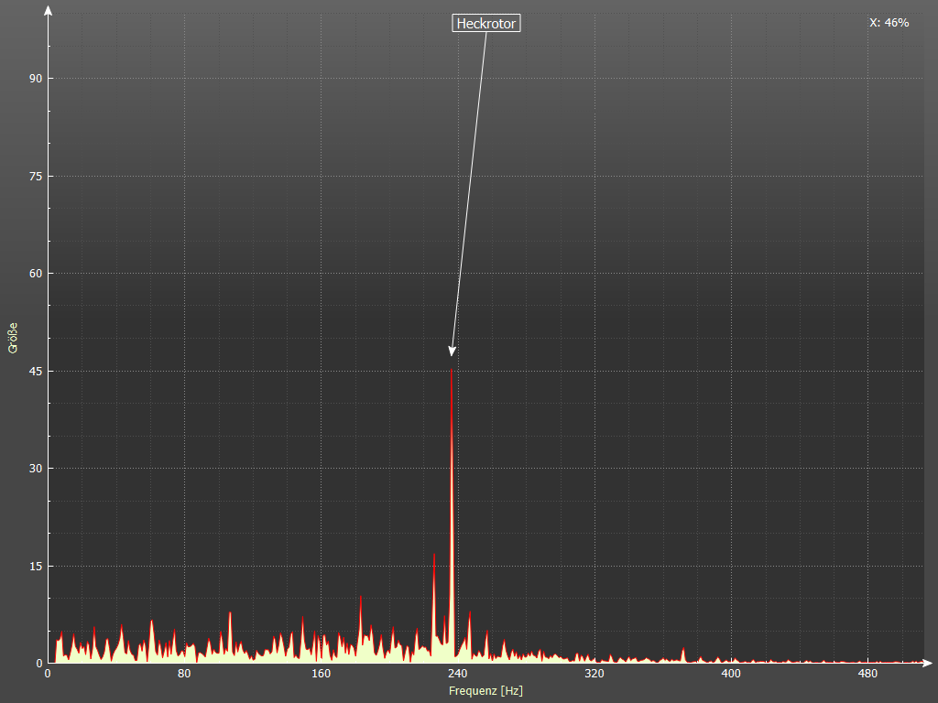Click the arrowhead pointing at the Heckrotor peak
Screen dimensions: 938x703
pos(453,351)
